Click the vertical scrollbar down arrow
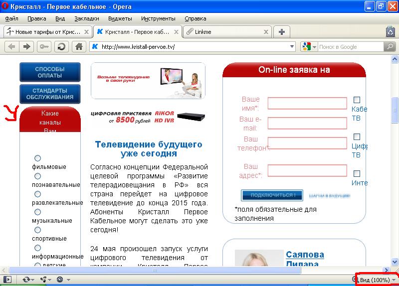The width and height of the screenshot is (399, 286). click(395, 262)
